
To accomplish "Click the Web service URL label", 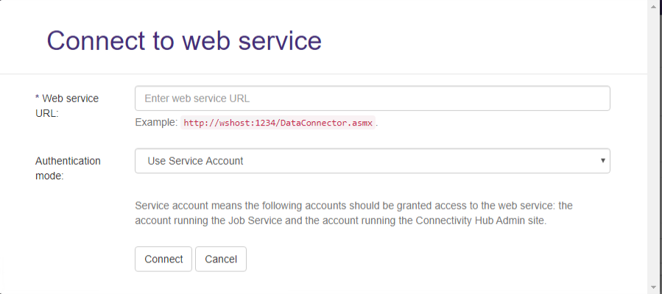I will coord(67,106).
